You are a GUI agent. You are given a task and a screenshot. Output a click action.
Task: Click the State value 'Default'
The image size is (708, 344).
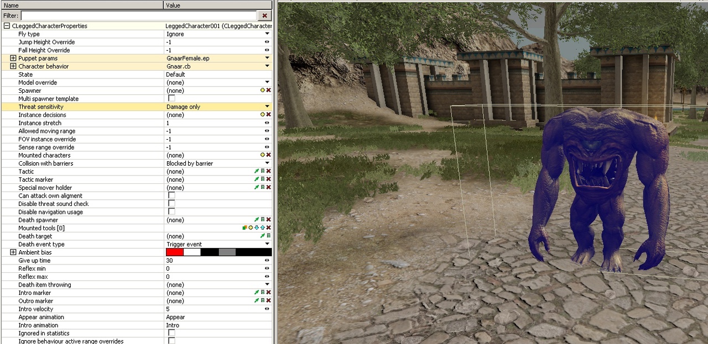[x=175, y=75]
